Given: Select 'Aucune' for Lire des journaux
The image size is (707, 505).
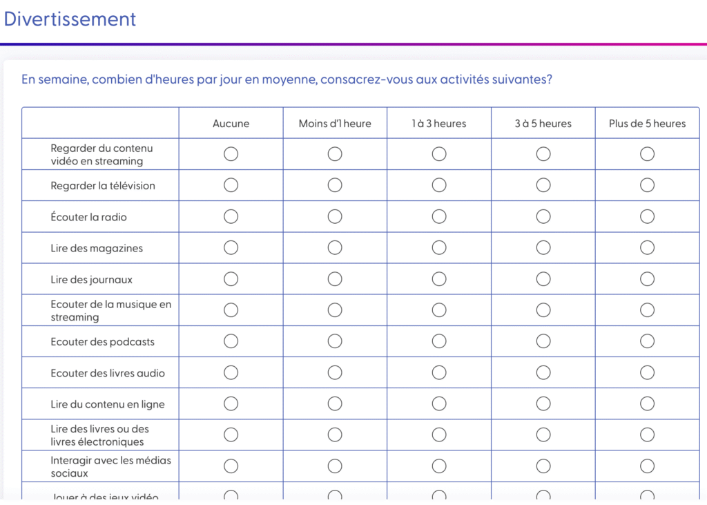Looking at the screenshot, I should coord(231,279).
